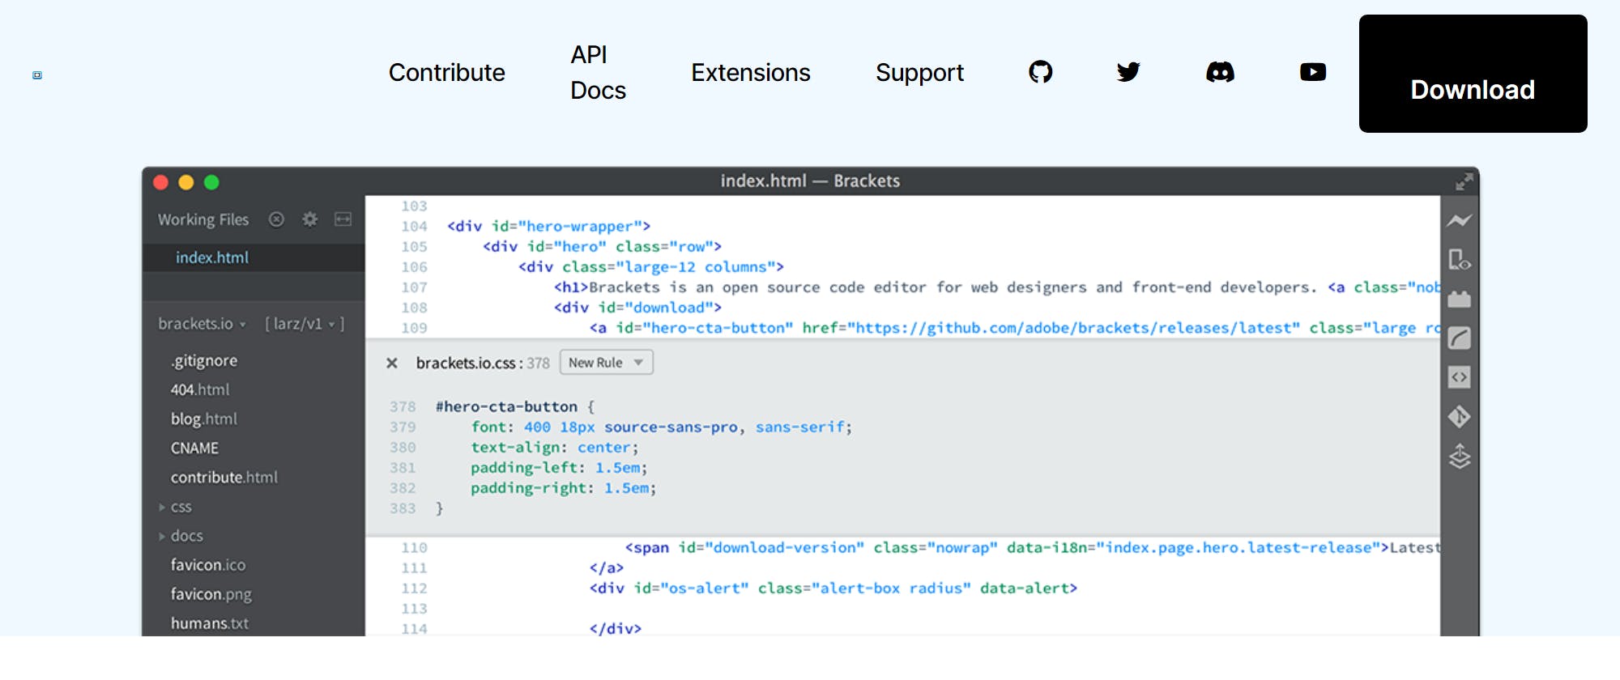The width and height of the screenshot is (1620, 680).
Task: Open the New Rule dropdown
Action: (606, 363)
